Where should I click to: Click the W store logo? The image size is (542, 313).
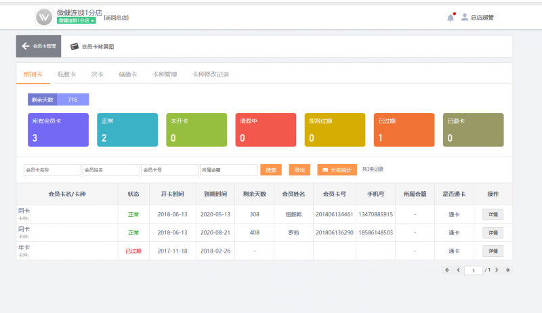(44, 16)
